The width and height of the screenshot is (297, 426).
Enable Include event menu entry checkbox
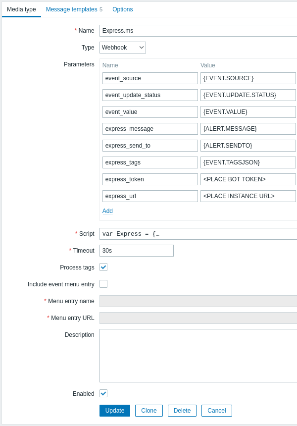[103, 284]
